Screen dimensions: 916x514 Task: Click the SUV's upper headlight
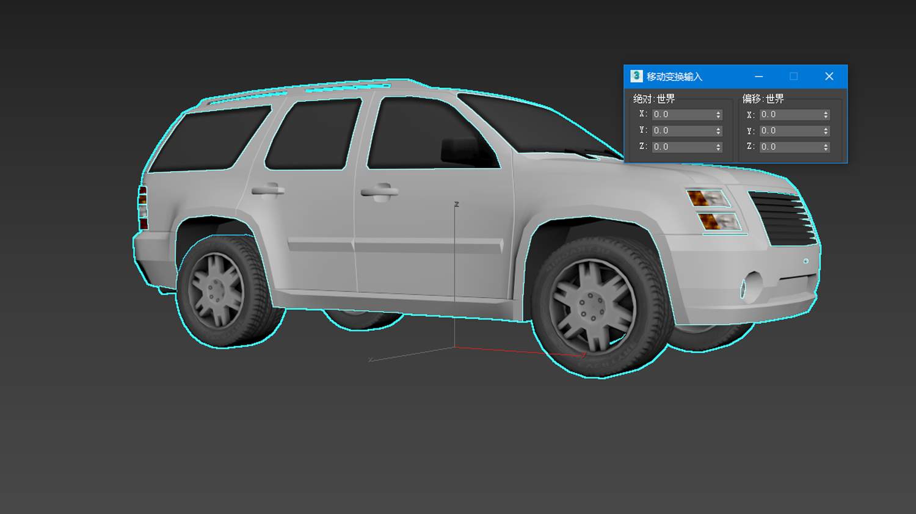707,198
